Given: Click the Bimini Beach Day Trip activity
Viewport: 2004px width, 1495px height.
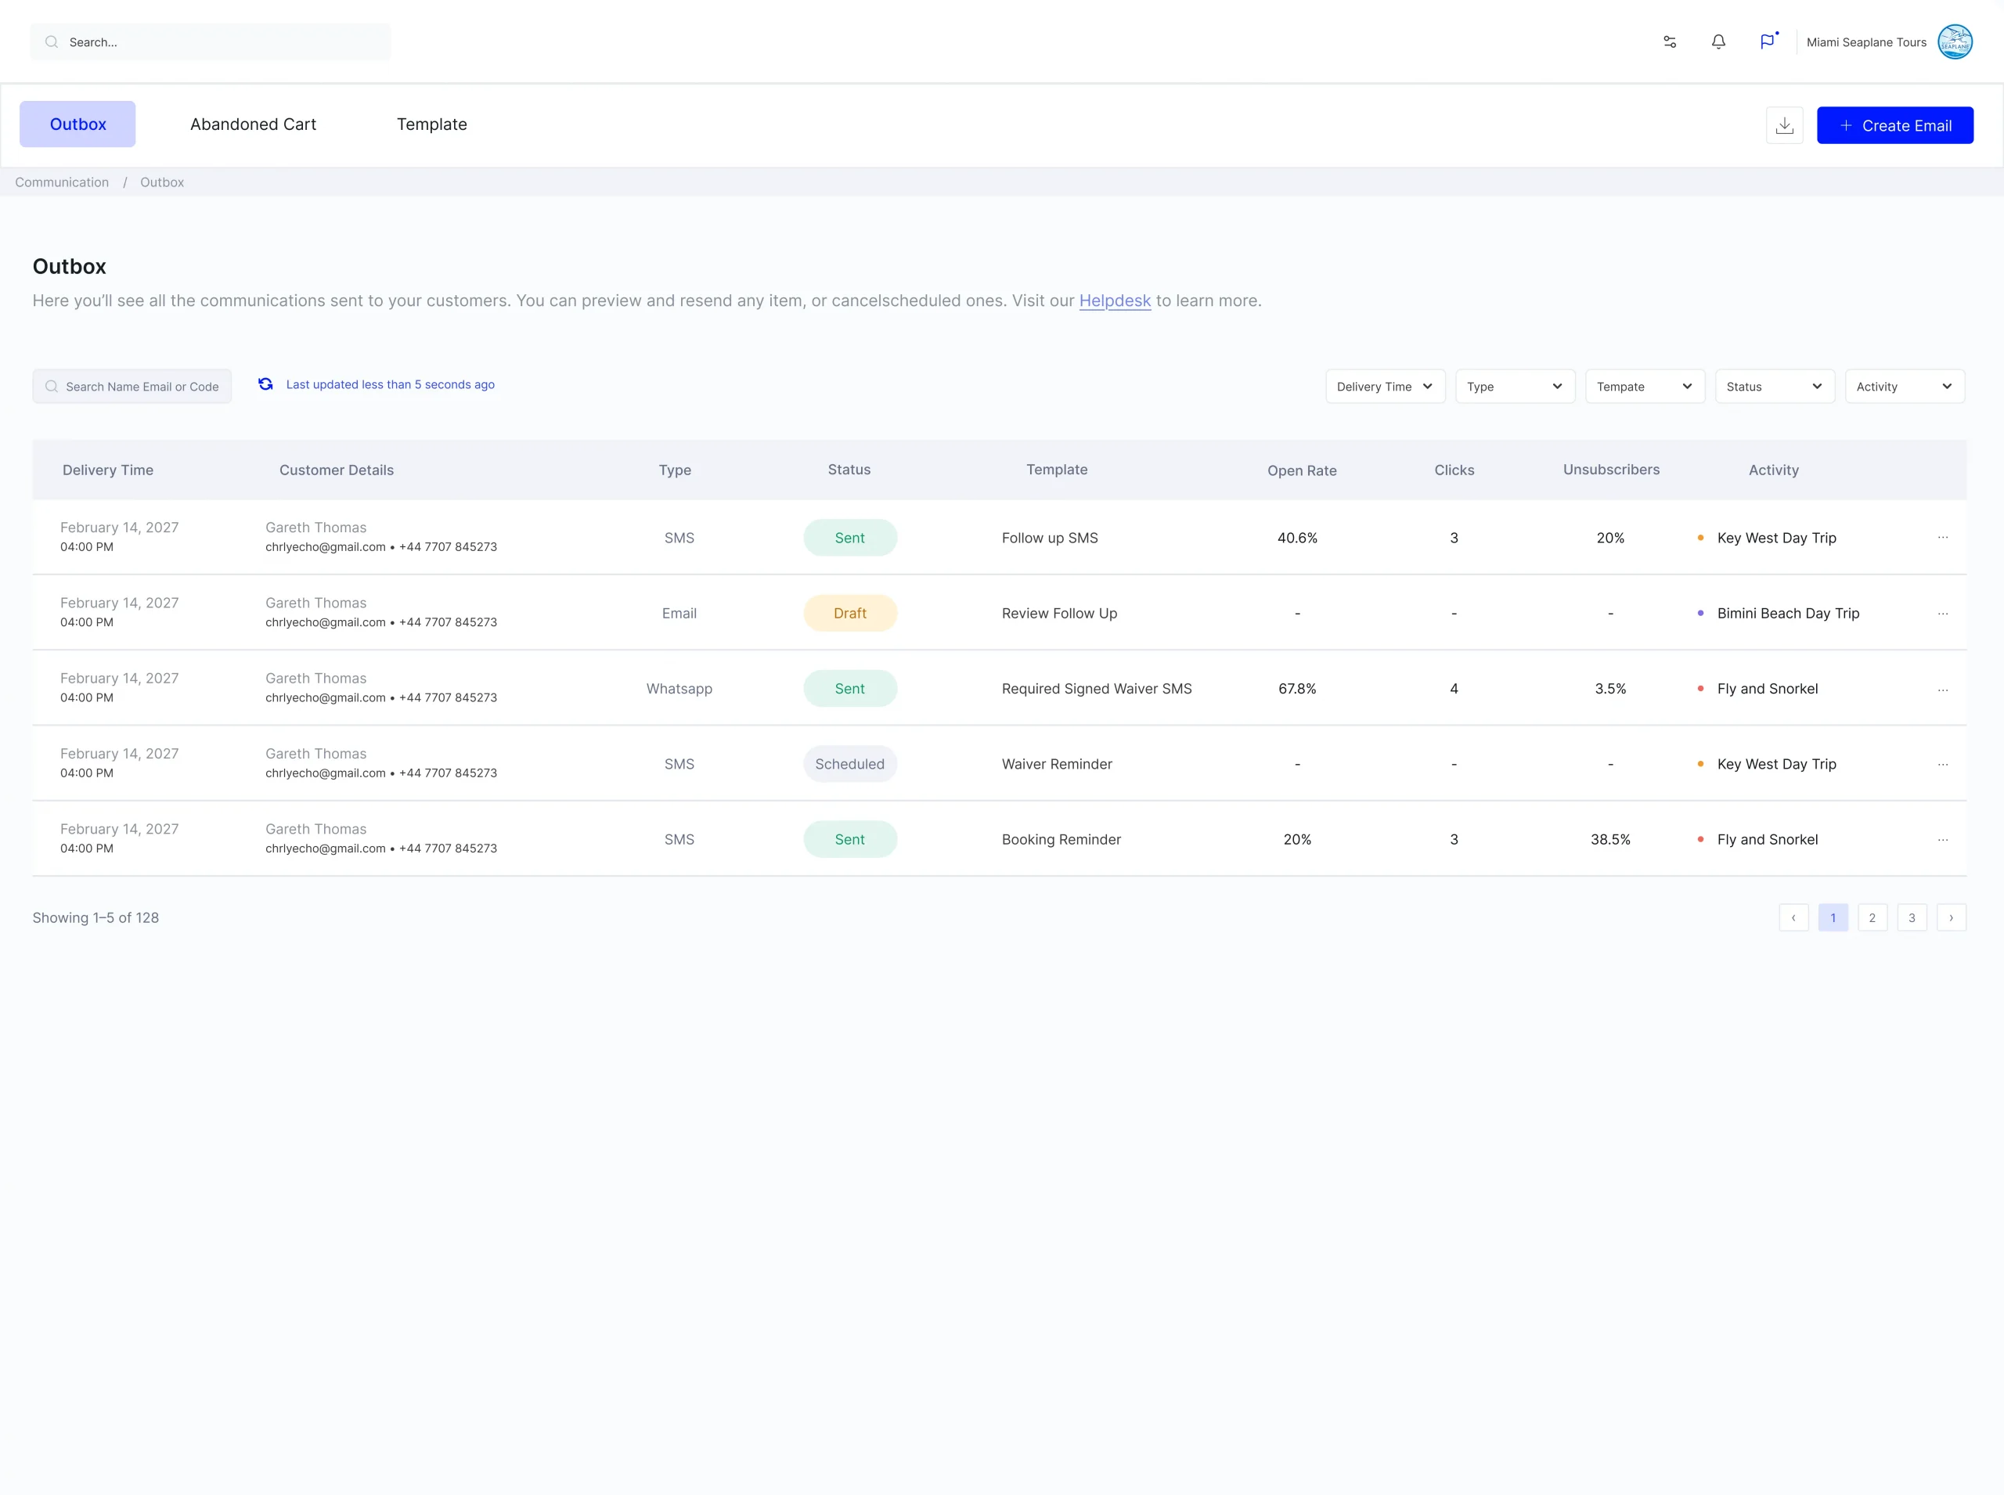Looking at the screenshot, I should (1788, 614).
